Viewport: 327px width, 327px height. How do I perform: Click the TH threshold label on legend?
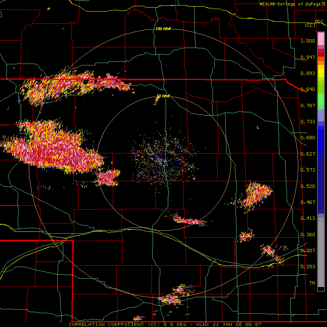[x=312, y=283]
